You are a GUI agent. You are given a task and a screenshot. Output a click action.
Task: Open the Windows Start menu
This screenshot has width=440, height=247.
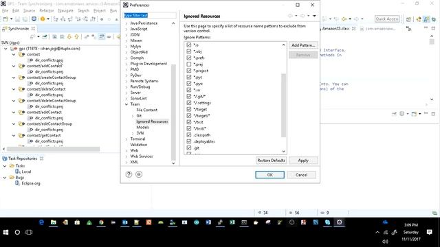5,232
